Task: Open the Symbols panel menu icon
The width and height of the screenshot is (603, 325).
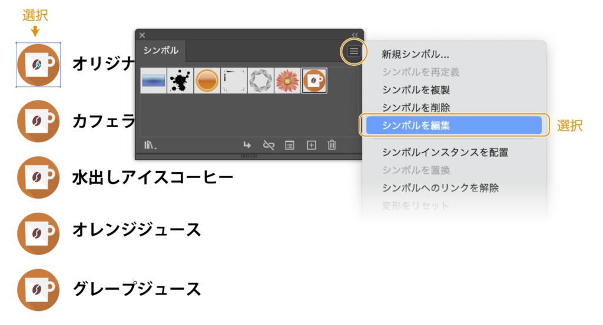Action: point(354,51)
